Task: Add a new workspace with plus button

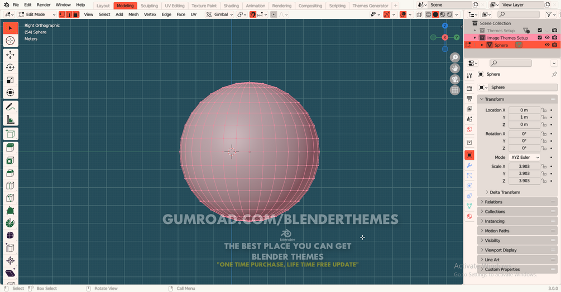Action: (x=396, y=6)
